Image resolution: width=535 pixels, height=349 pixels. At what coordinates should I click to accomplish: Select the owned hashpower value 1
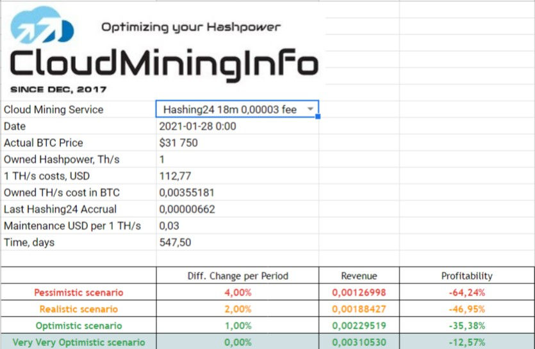tap(162, 159)
